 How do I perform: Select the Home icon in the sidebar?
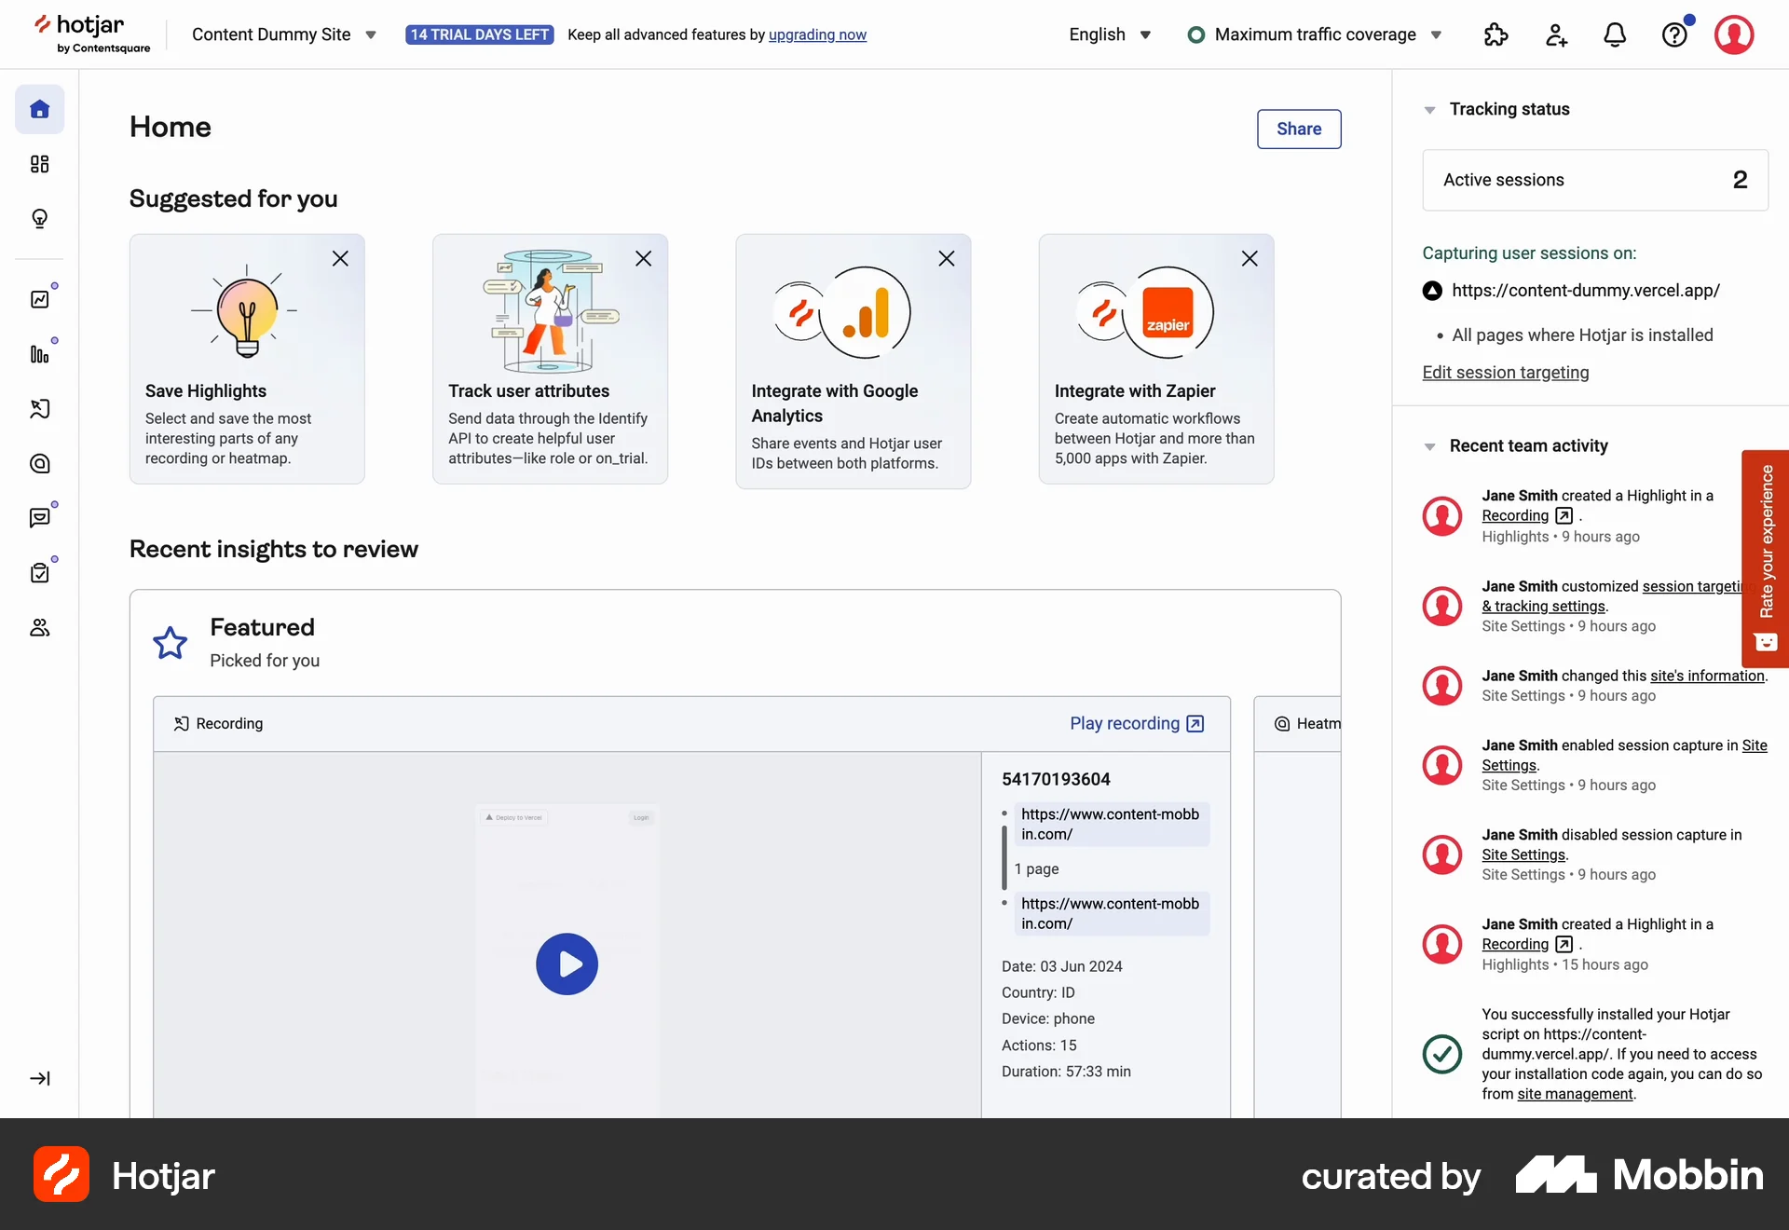click(40, 109)
